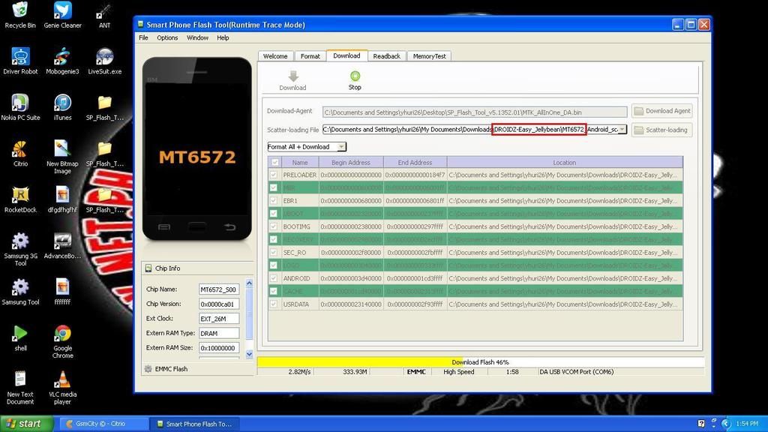The height and width of the screenshot is (432, 768).
Task: Open Nokia PC Suite icon
Action: [20, 103]
